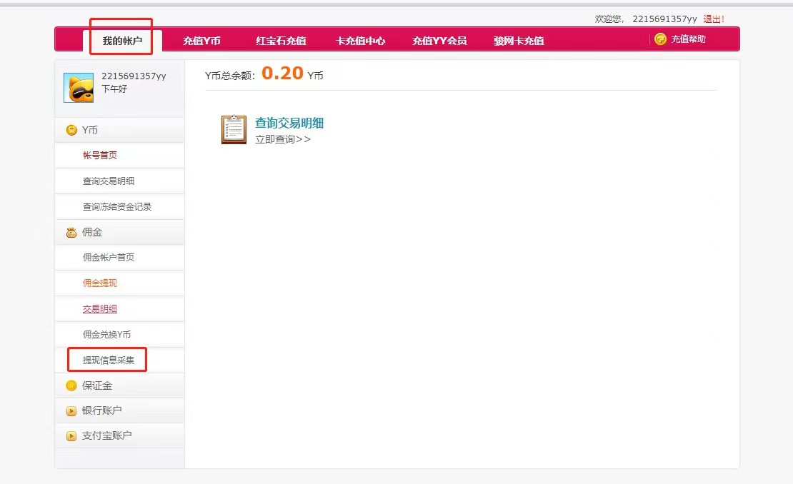Expand the 银行账户 section
793x484 pixels.
119,410
